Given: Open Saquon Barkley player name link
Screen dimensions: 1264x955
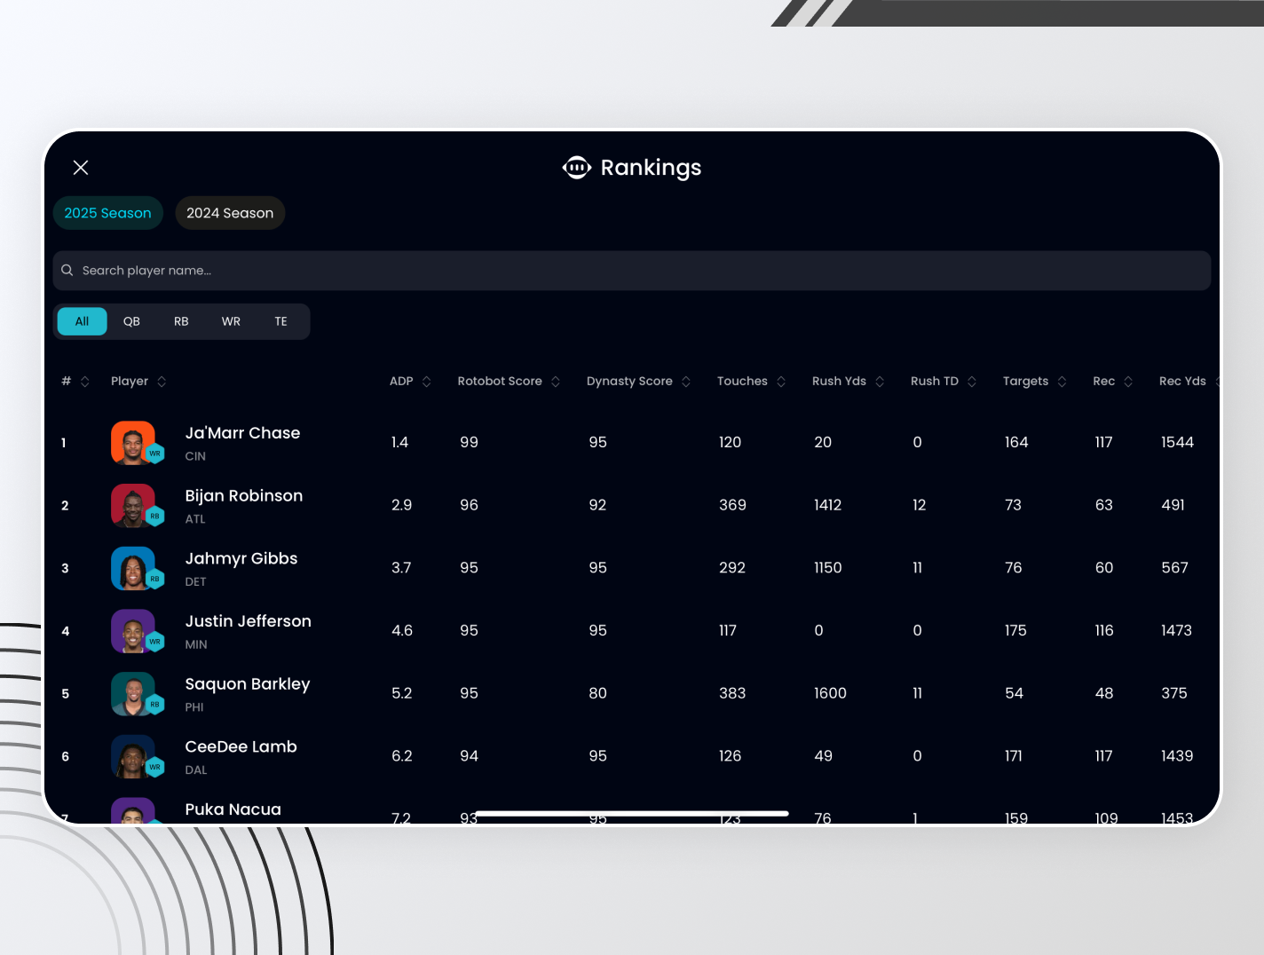Looking at the screenshot, I should tap(247, 684).
